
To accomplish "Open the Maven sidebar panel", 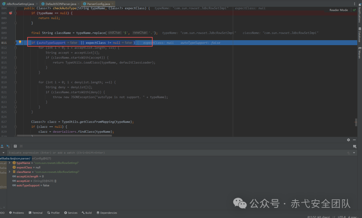I will [359, 53].
